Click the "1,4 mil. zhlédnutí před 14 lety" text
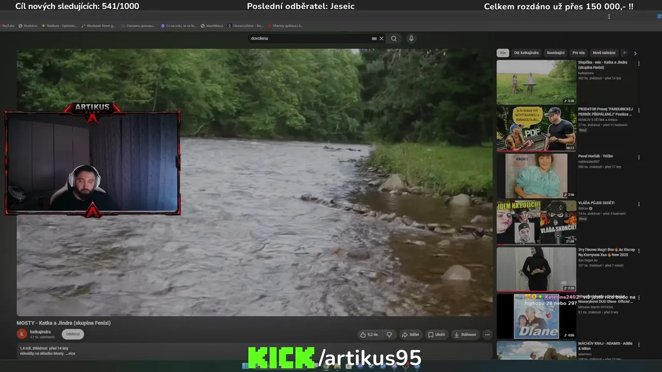The height and width of the screenshot is (372, 662). [44, 349]
